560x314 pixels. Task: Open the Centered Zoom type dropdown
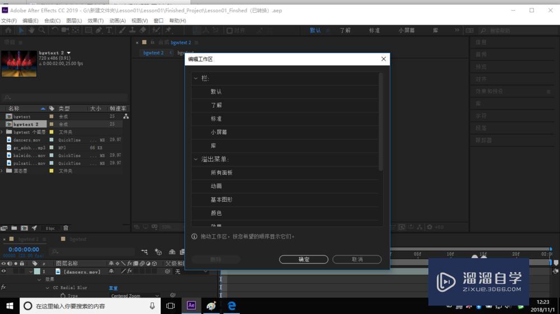click(135, 296)
